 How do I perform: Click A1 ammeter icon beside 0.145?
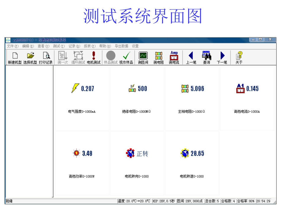pos(240,88)
